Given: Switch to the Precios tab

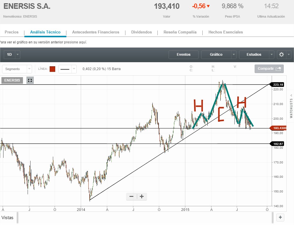Looking at the screenshot, I should pos(12,32).
